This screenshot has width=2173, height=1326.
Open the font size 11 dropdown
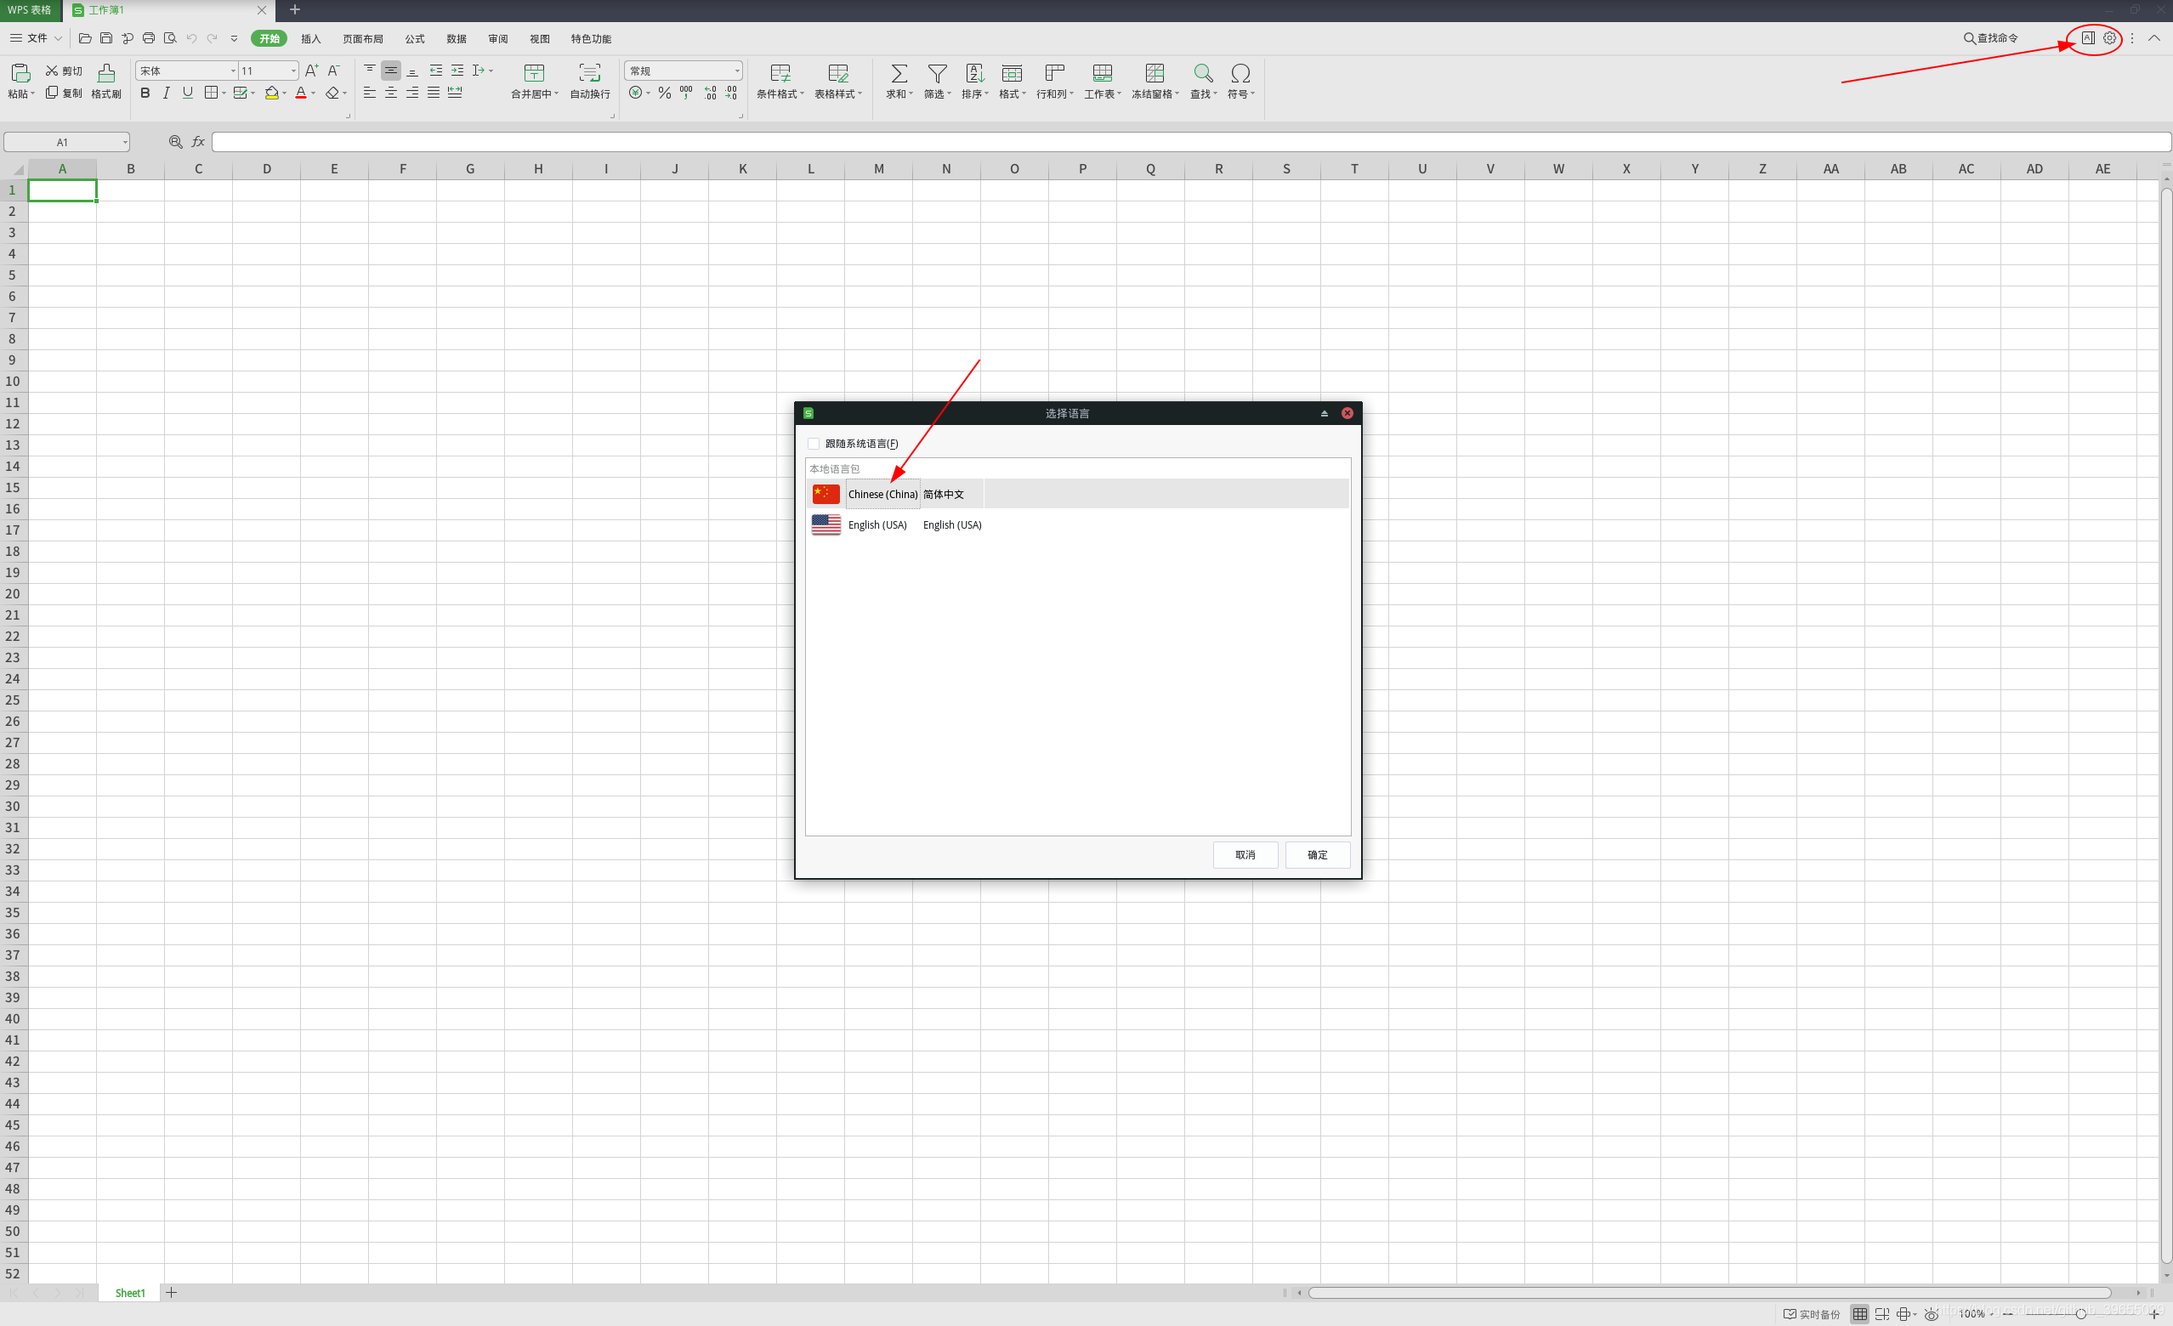click(x=292, y=71)
